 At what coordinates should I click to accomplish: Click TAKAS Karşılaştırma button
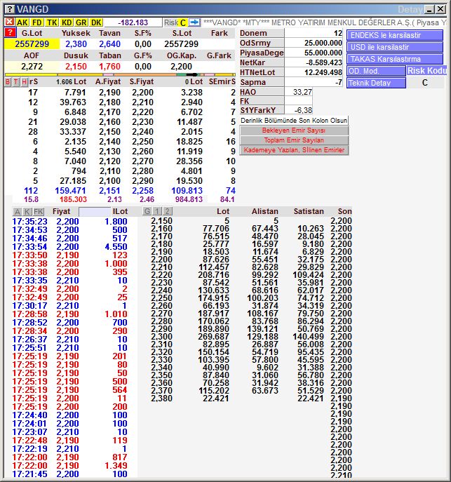395,59
